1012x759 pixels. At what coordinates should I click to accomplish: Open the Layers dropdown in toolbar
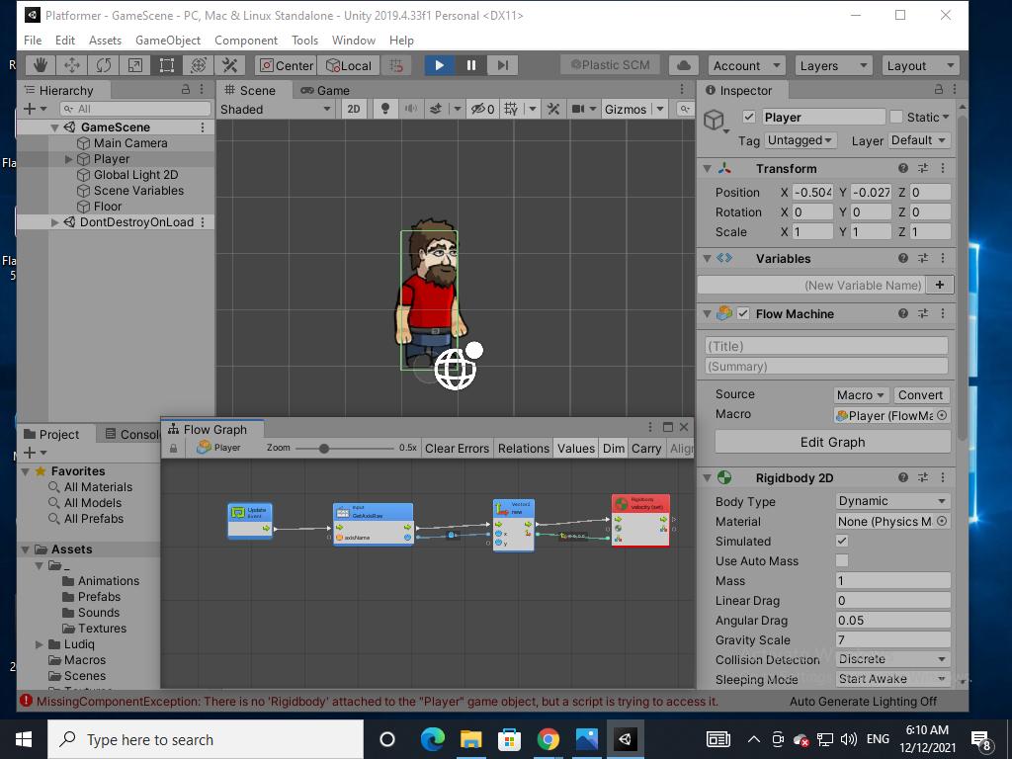[x=833, y=66]
